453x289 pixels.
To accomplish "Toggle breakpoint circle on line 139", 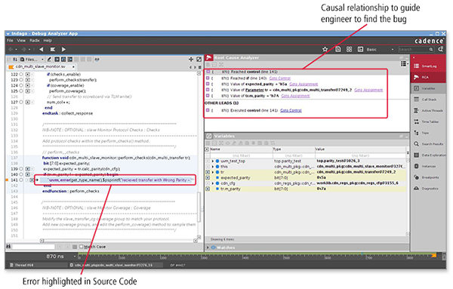I will (x=21, y=169).
